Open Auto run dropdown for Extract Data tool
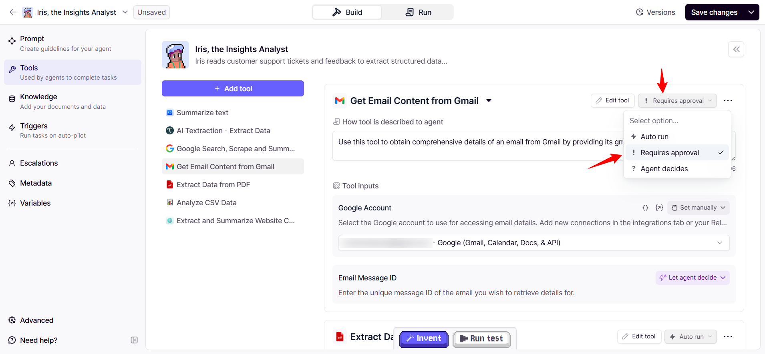Screen dimensions: 765x354 (691, 336)
